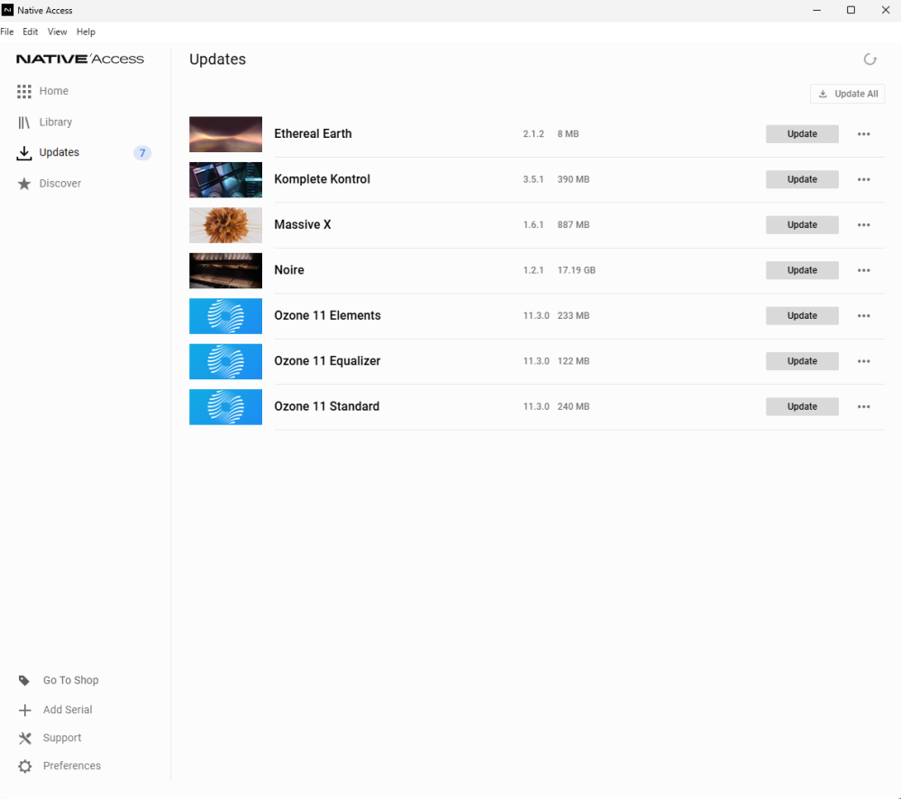Click the Ozone 11 Elements name
Screen dimensions: 901x799
[327, 314]
